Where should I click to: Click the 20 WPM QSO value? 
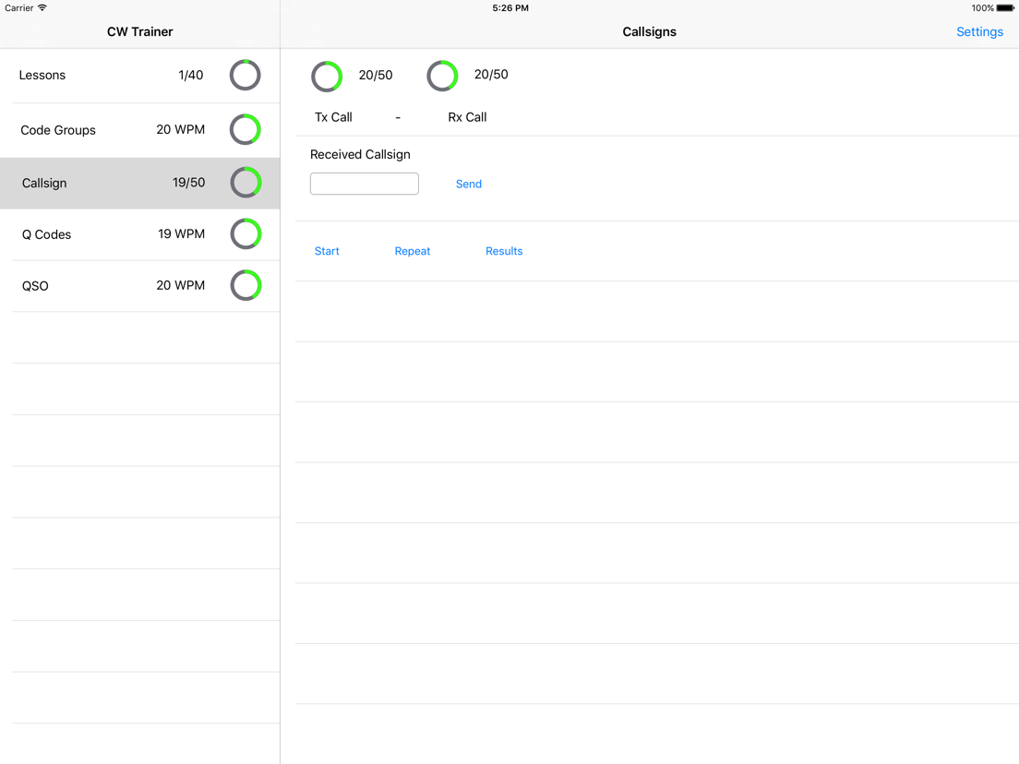pos(180,285)
